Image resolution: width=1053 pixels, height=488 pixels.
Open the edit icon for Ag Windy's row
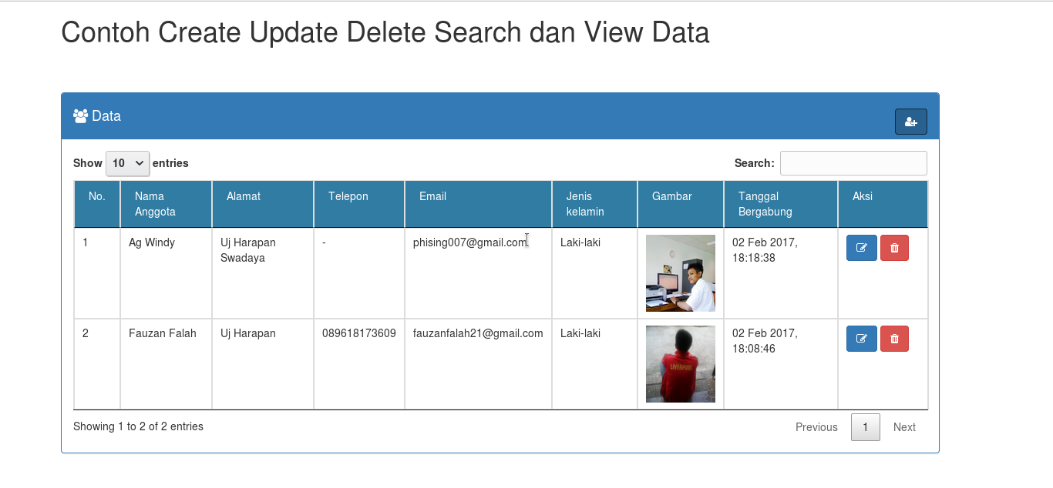(861, 248)
